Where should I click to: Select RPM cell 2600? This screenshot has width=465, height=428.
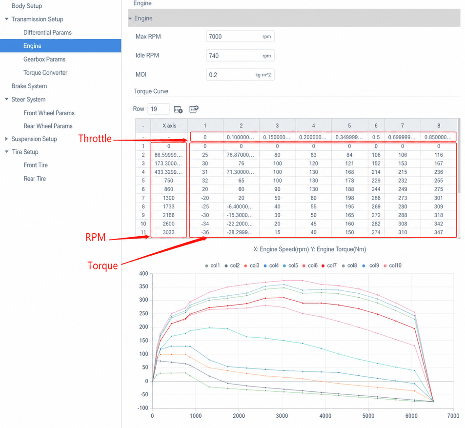click(x=169, y=224)
